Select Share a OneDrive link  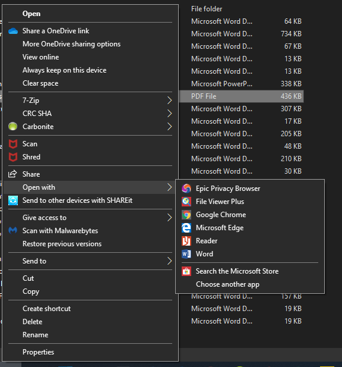pos(90,31)
